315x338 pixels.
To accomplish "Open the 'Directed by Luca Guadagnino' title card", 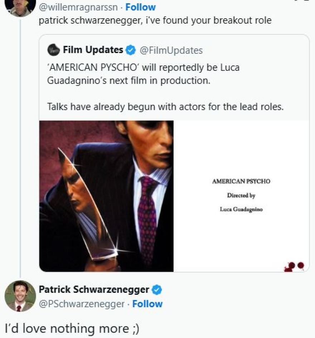I will [241, 195].
